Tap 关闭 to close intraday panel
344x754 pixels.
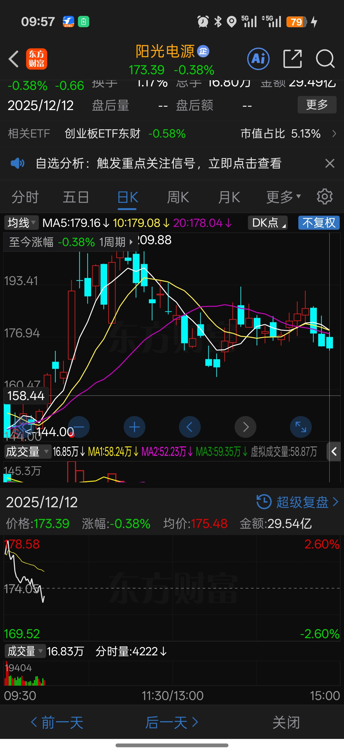point(286,722)
